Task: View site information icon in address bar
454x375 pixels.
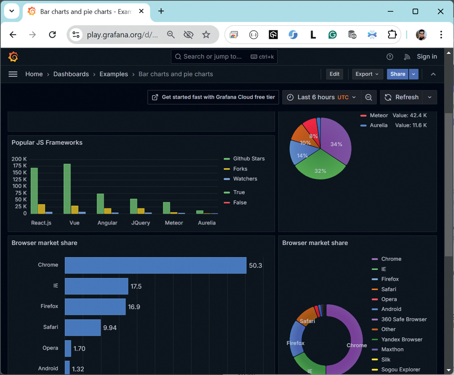Action: tap(76, 35)
